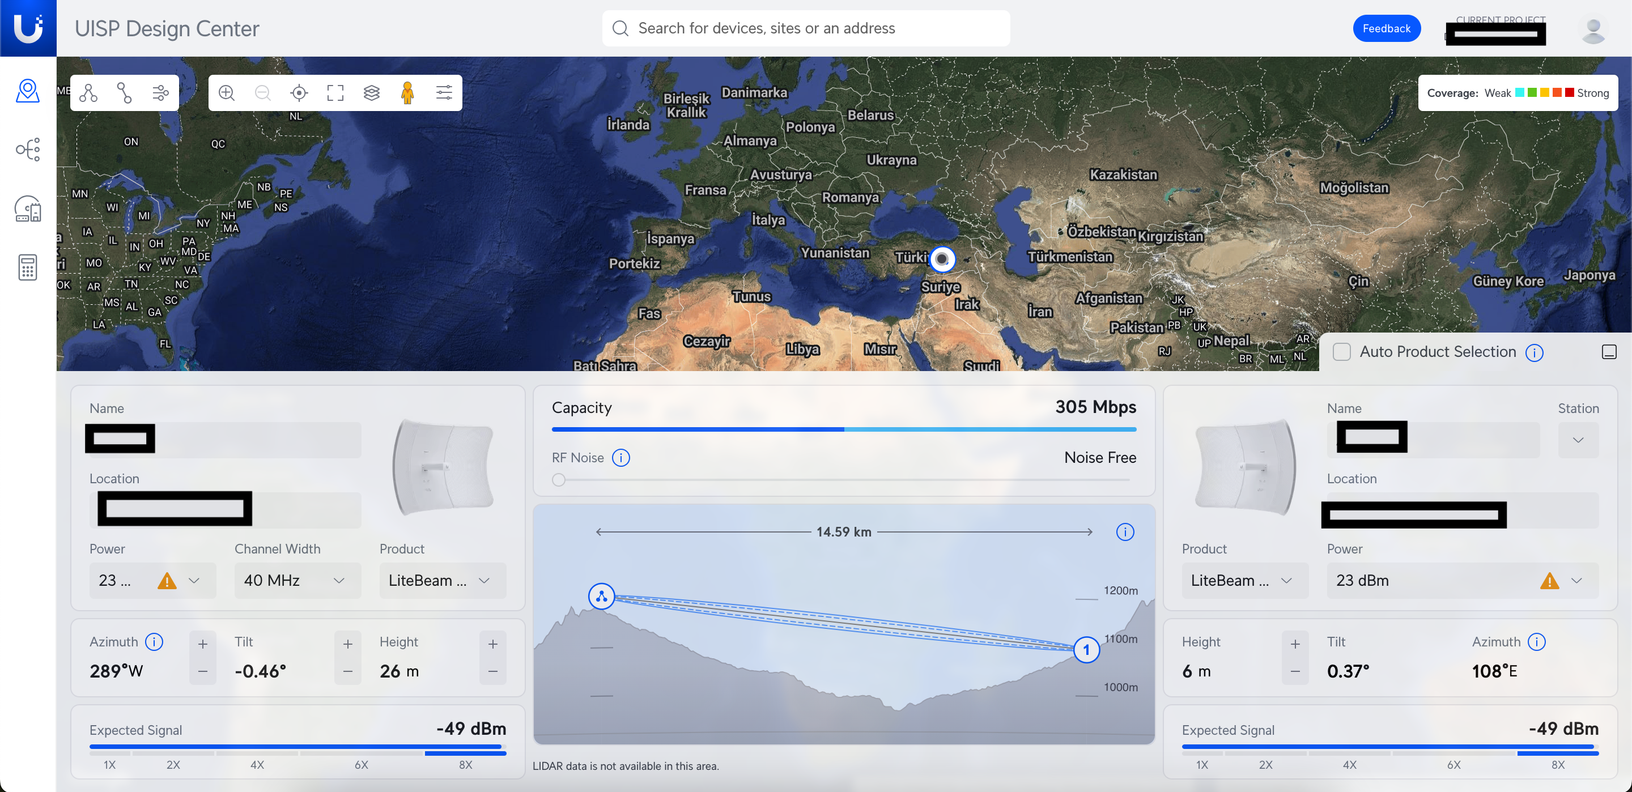Select the point-to-multipoint link tool
Screen dimensions: 1632x792
(89, 93)
